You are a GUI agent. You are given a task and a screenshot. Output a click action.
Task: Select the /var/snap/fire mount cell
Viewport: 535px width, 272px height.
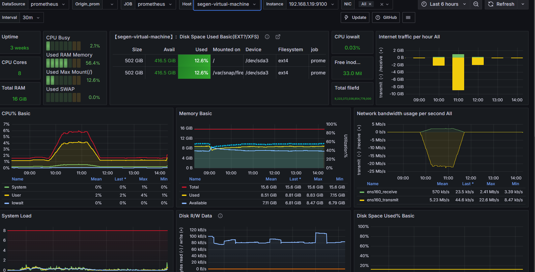[228, 73]
